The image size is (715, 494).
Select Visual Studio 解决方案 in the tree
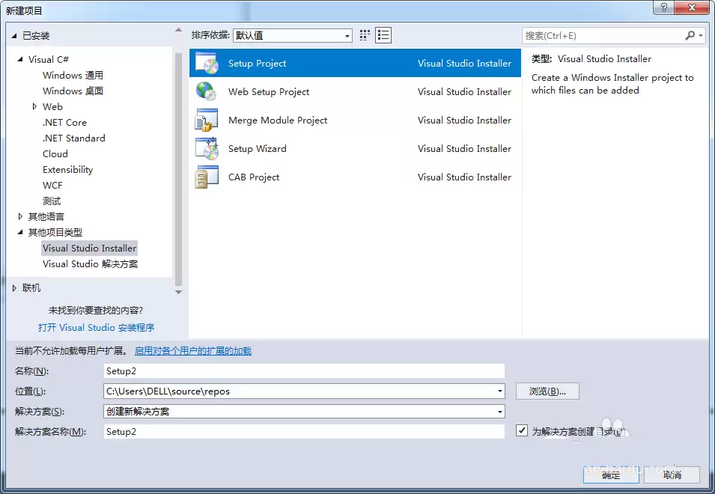pyautogui.click(x=91, y=263)
